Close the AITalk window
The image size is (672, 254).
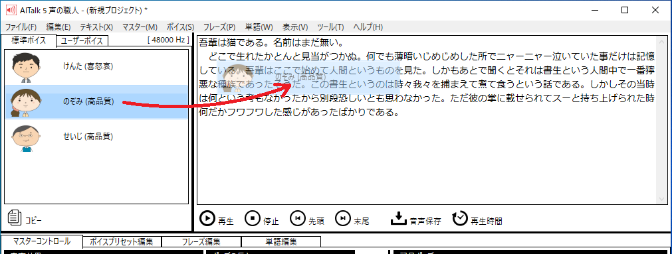(x=655, y=10)
